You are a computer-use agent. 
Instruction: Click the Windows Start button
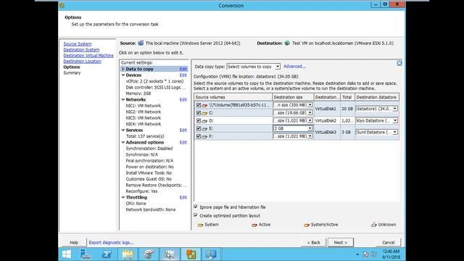point(67,254)
